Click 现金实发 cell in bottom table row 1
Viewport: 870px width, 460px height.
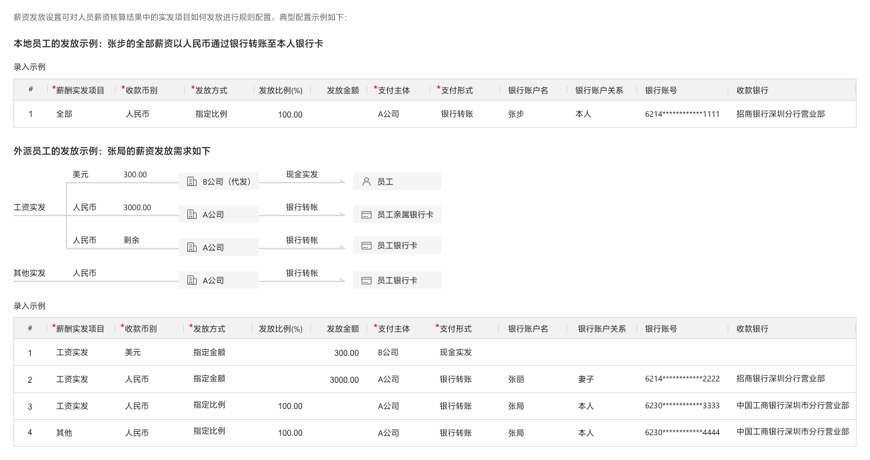[455, 353]
